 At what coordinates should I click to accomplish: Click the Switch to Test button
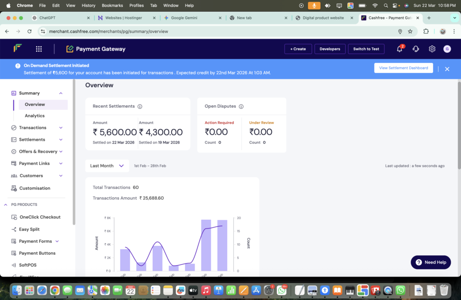pyautogui.click(x=366, y=49)
